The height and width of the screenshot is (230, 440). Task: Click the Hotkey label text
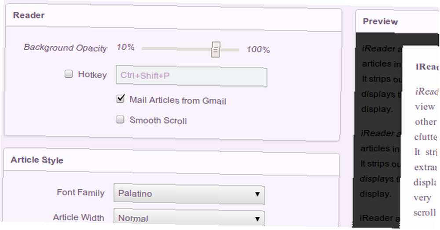92,75
